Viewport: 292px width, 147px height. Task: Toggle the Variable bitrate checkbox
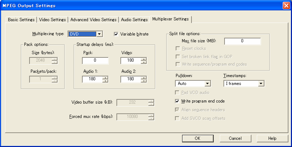(116, 34)
